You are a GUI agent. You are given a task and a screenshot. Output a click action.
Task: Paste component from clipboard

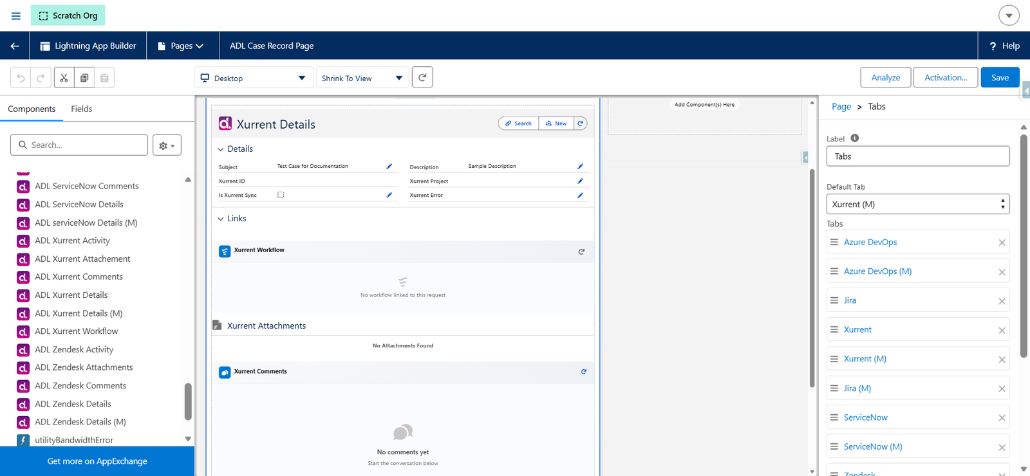point(104,78)
